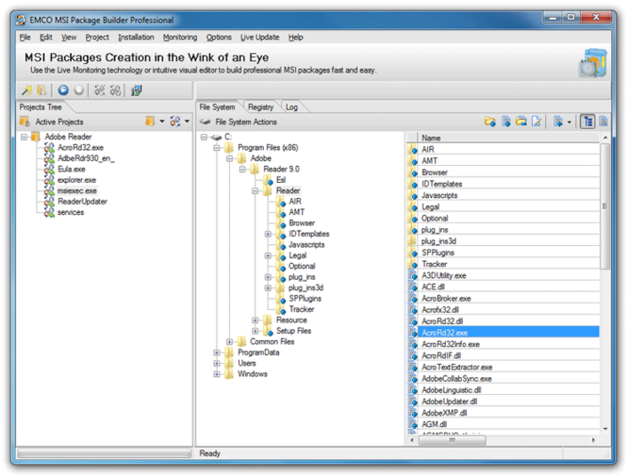The image size is (627, 475).
Task: Select the Setup Files folder in tree
Action: (293, 331)
